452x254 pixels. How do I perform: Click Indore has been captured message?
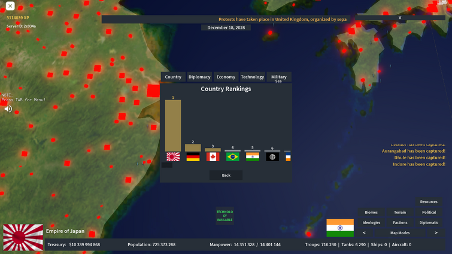[x=419, y=164]
